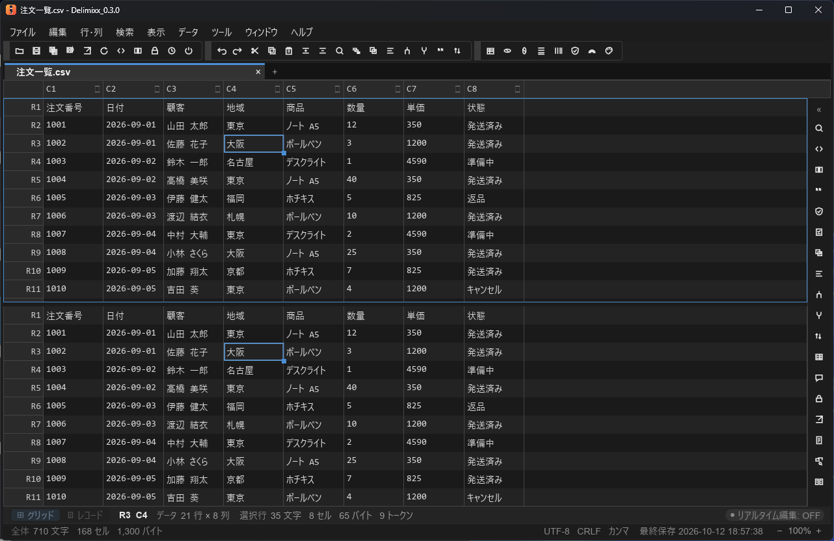Open the ファイル menu
The height and width of the screenshot is (541, 834).
[x=23, y=32]
